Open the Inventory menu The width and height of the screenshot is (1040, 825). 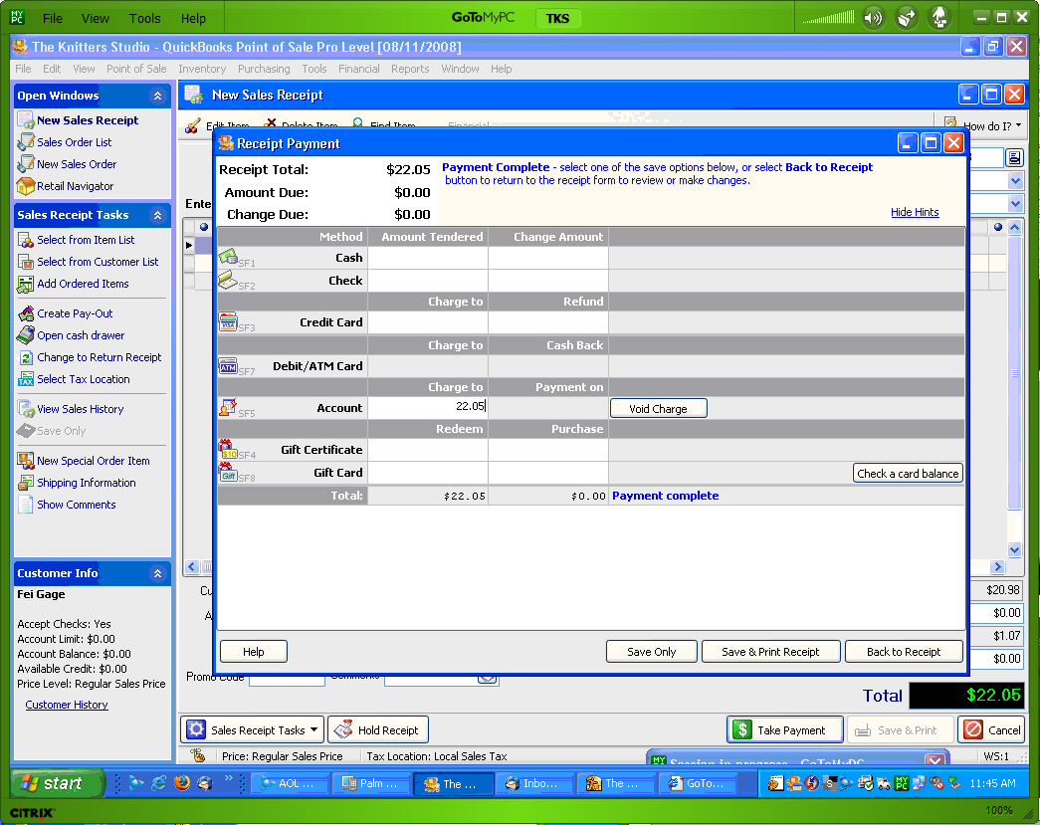(202, 69)
